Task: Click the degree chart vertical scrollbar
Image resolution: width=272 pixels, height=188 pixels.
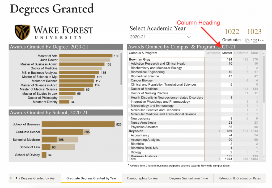Action: click(121, 69)
